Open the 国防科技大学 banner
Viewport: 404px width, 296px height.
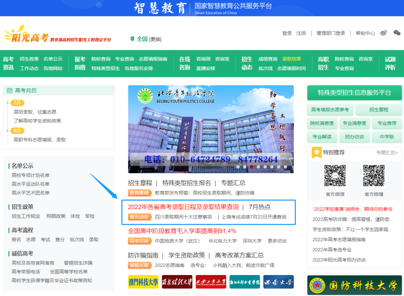pyautogui.click(x=354, y=285)
